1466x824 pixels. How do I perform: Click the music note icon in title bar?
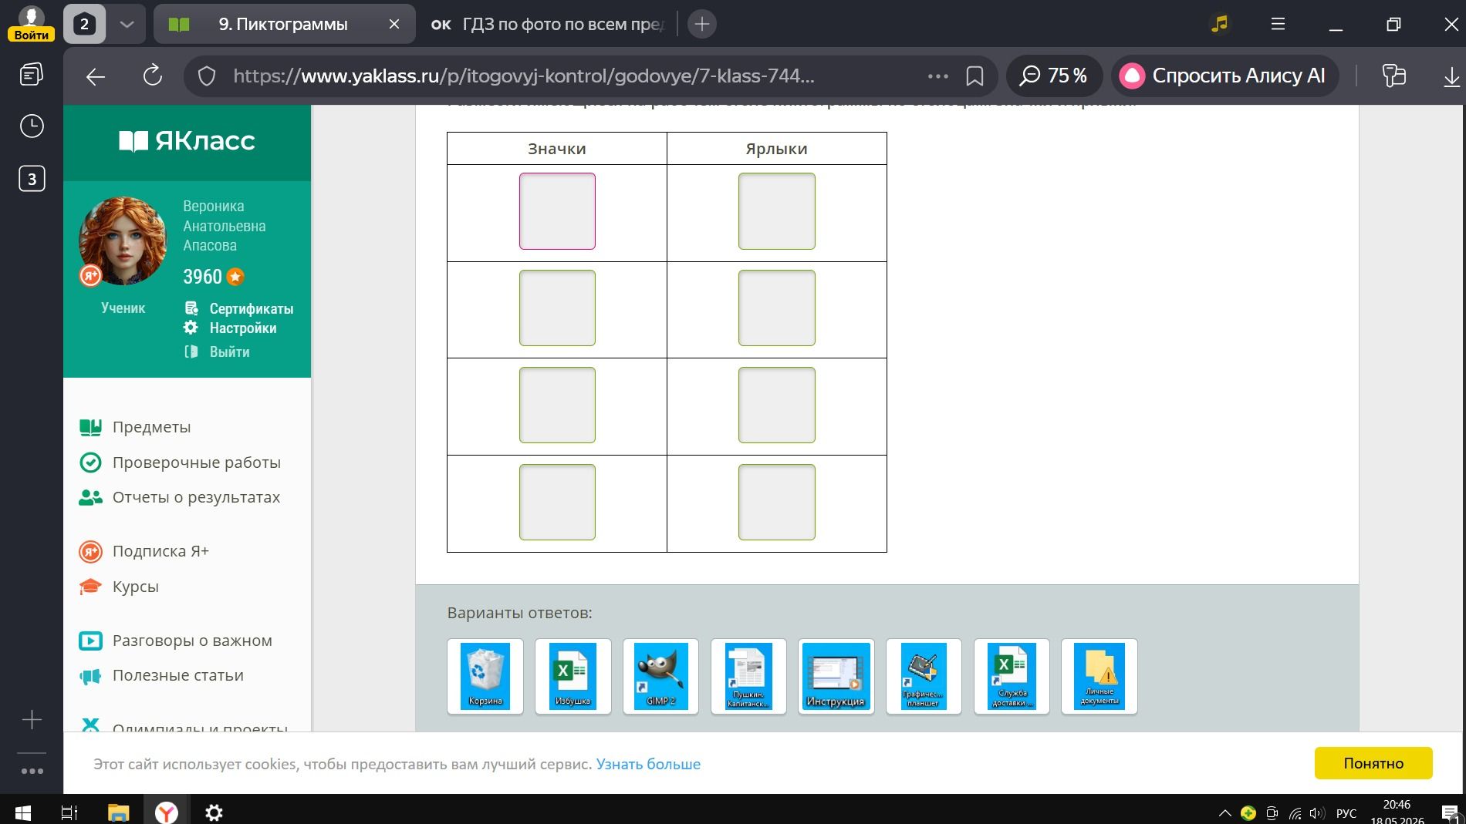pos(1219,24)
